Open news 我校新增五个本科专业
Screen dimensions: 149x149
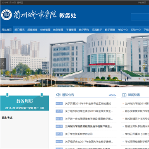coord(137,119)
